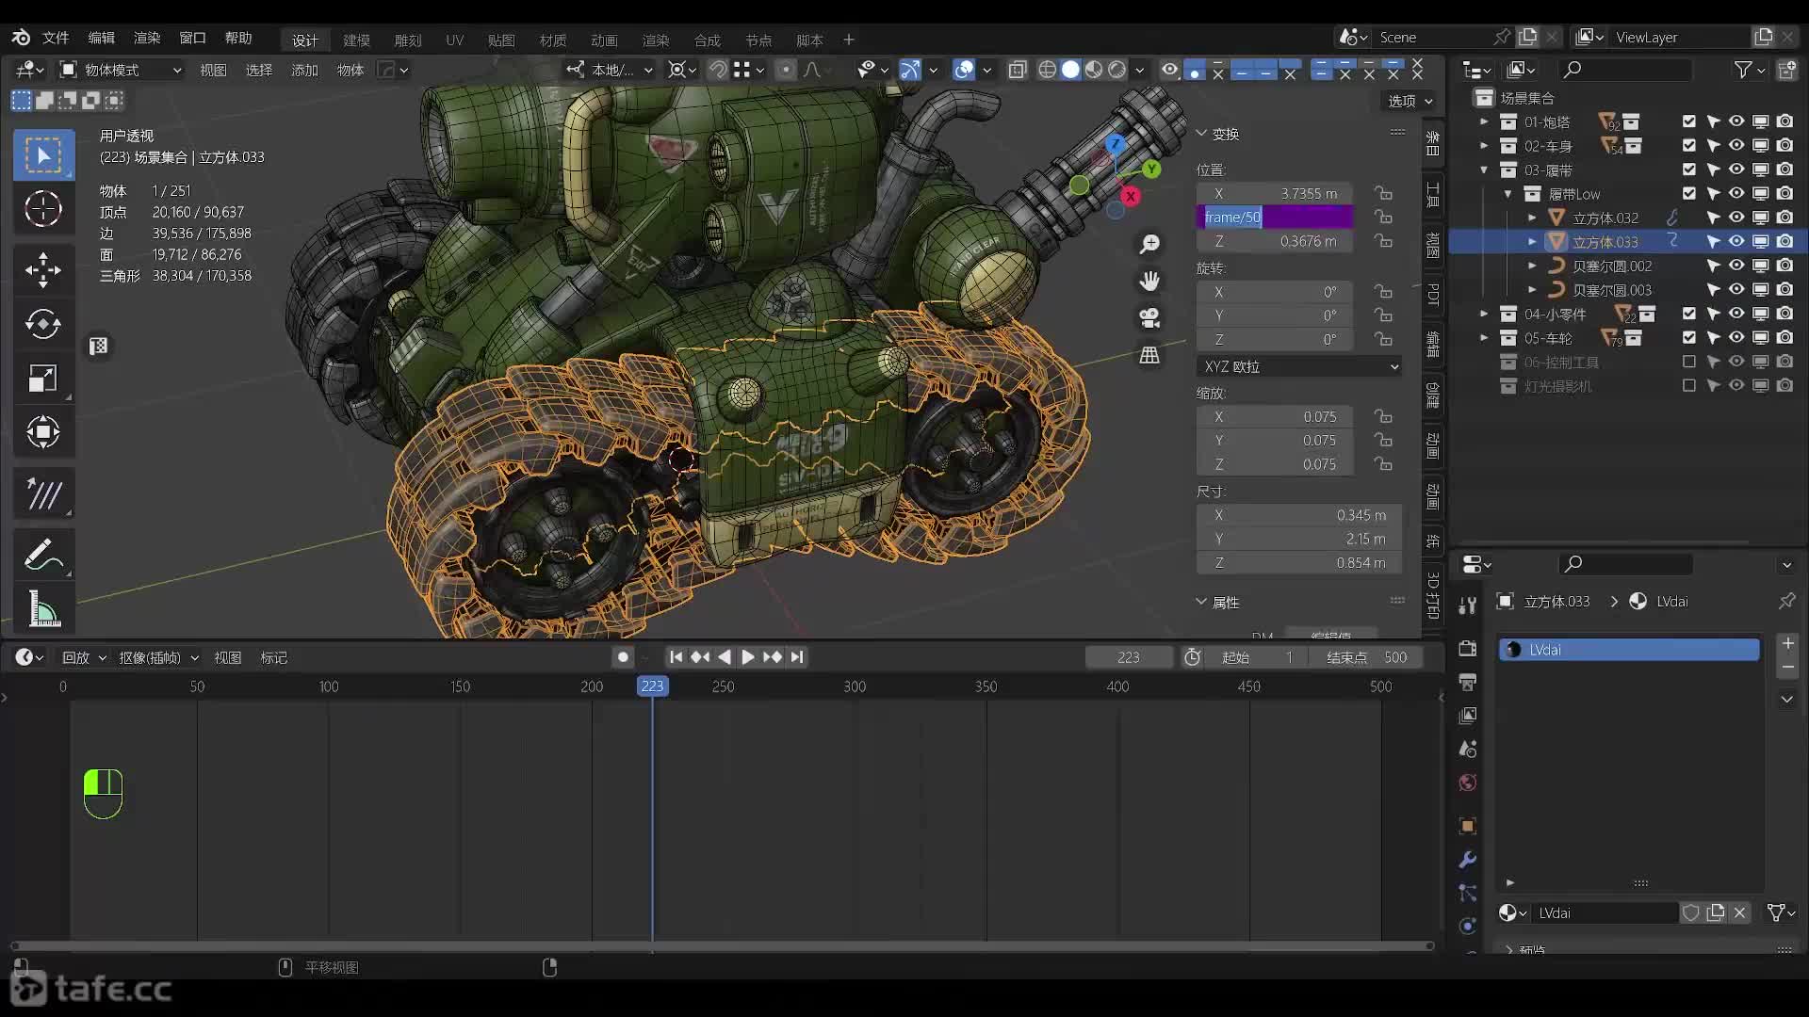
Task: Open the Modifier wrench properties tab
Action: [1467, 860]
